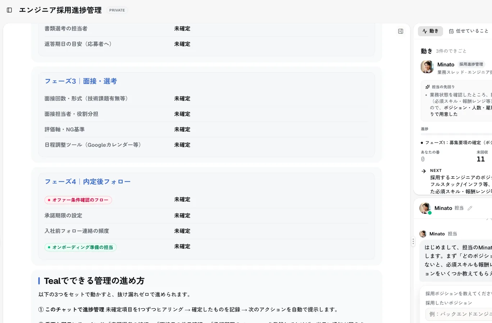Click the フェーズ3｜面接・選考 heading
This screenshot has width=492, height=323.
(x=81, y=81)
